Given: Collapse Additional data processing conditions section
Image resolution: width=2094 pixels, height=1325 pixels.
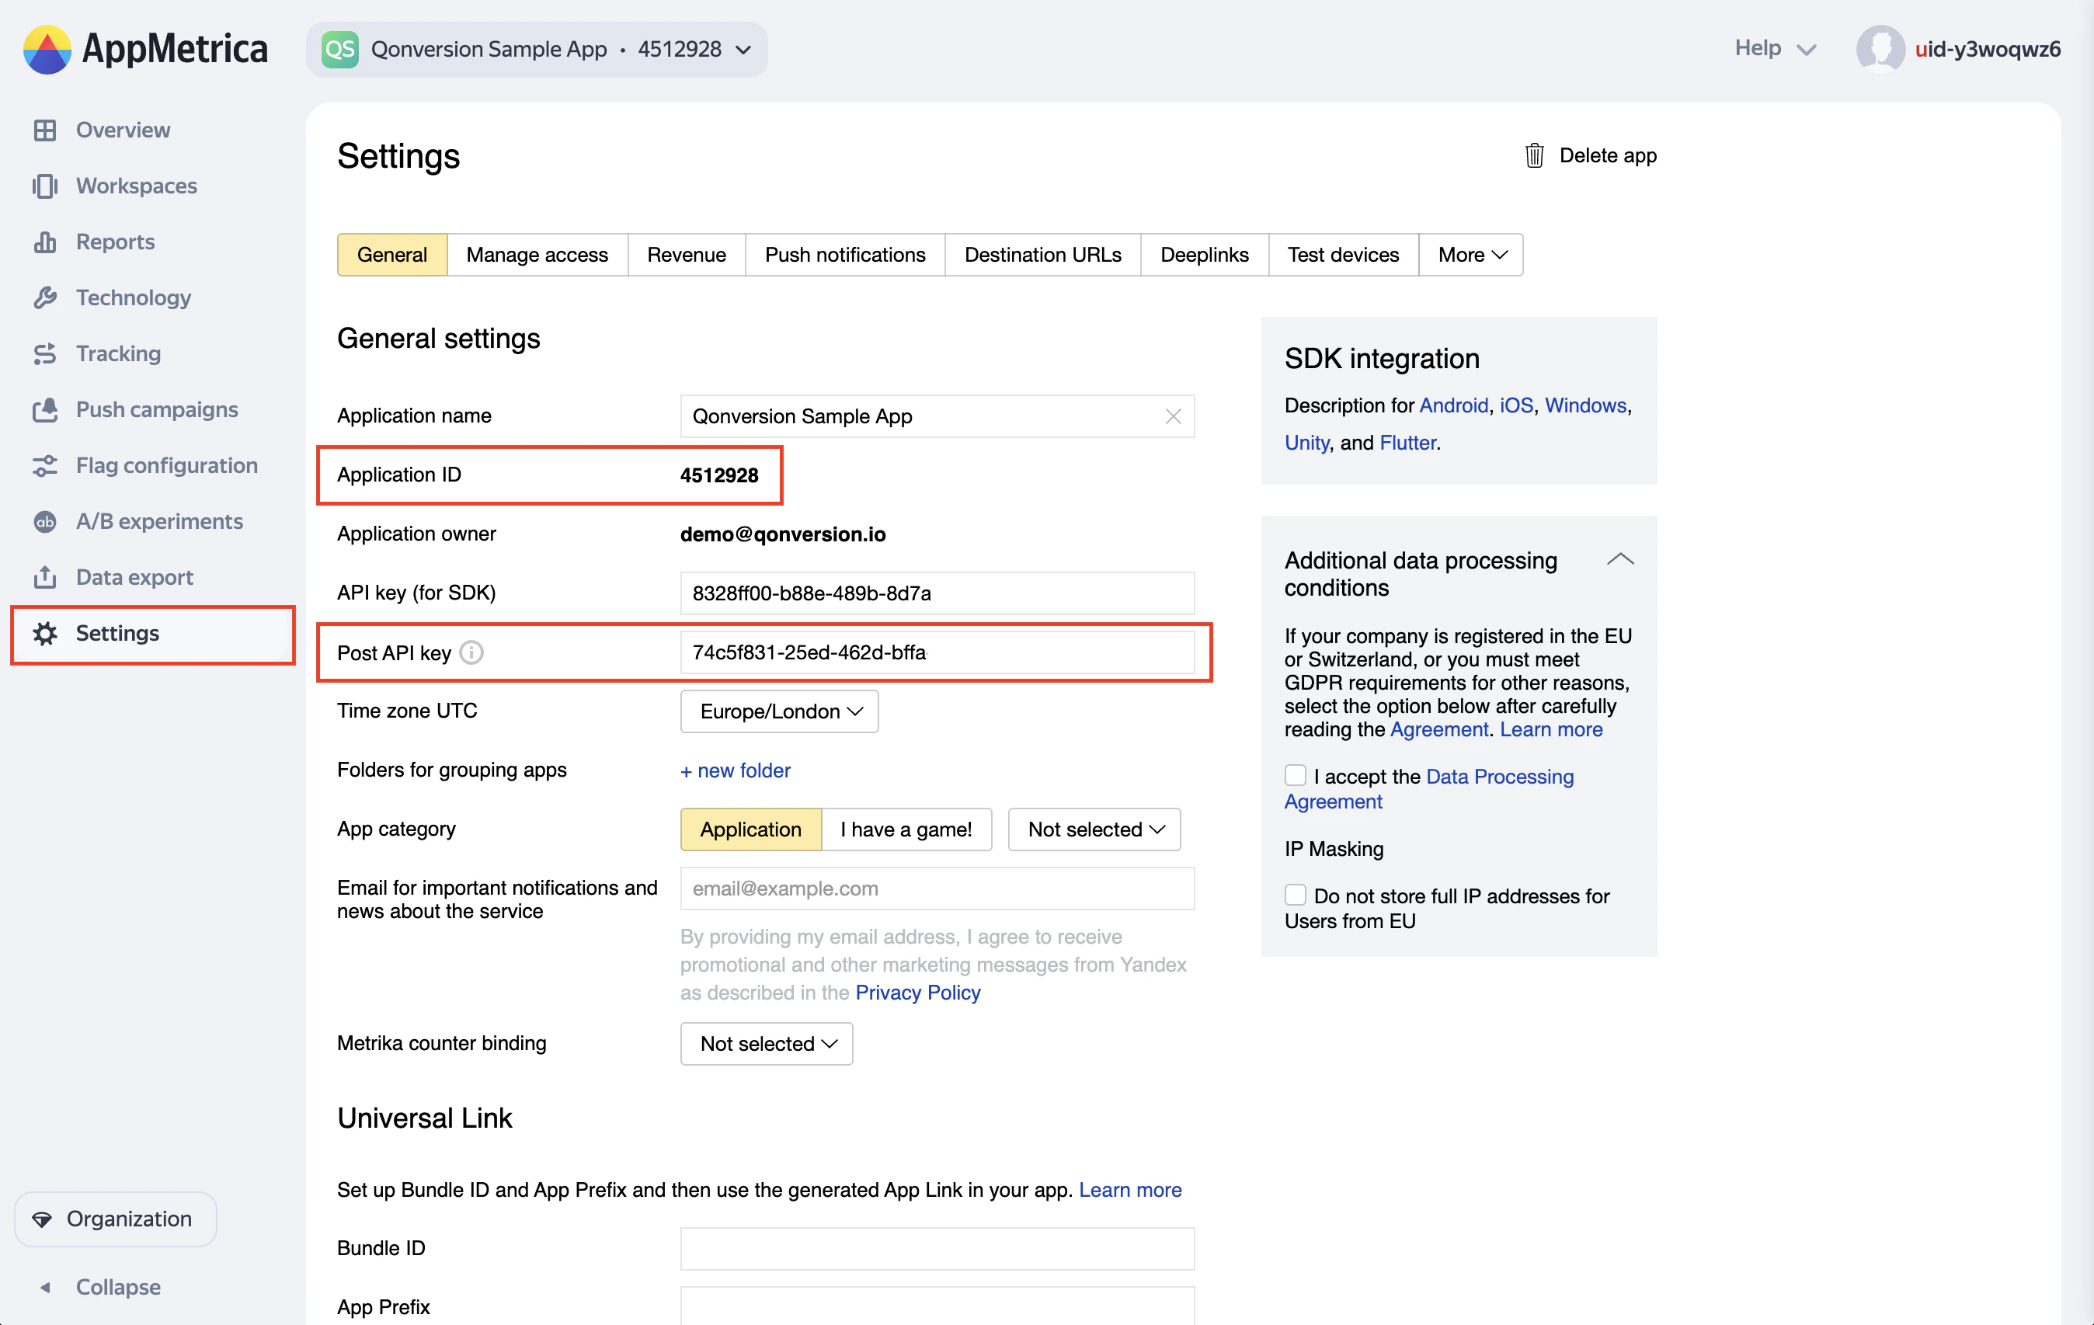Looking at the screenshot, I should 1619,560.
